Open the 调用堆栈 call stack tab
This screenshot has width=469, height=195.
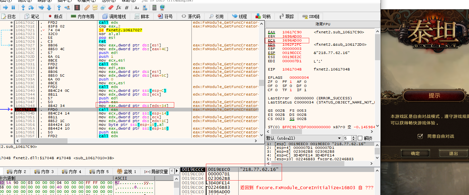(x=114, y=17)
